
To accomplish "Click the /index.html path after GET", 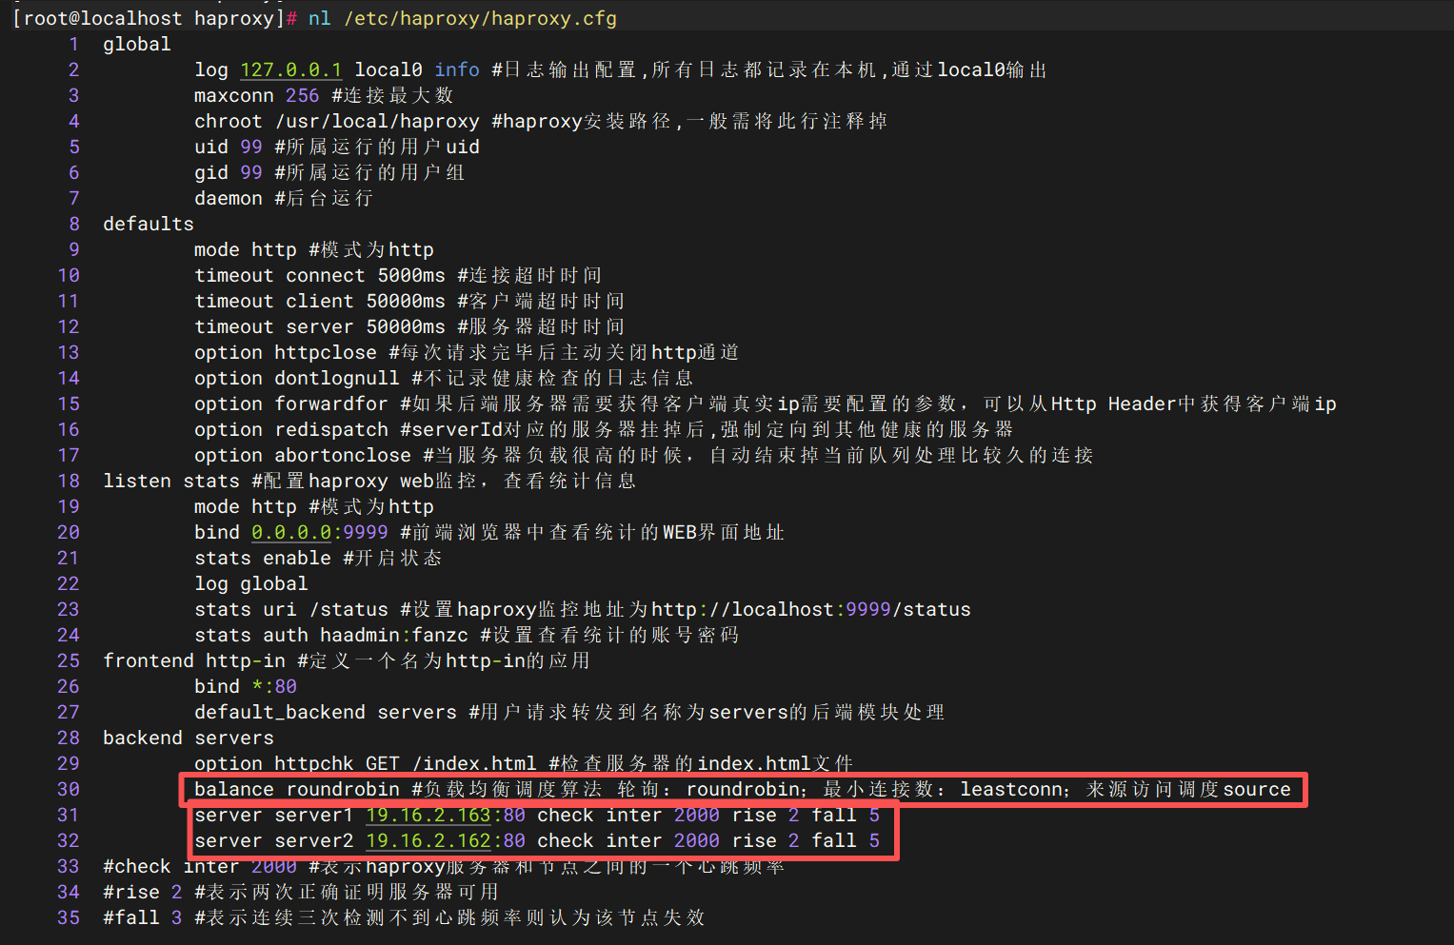I will tap(474, 763).
